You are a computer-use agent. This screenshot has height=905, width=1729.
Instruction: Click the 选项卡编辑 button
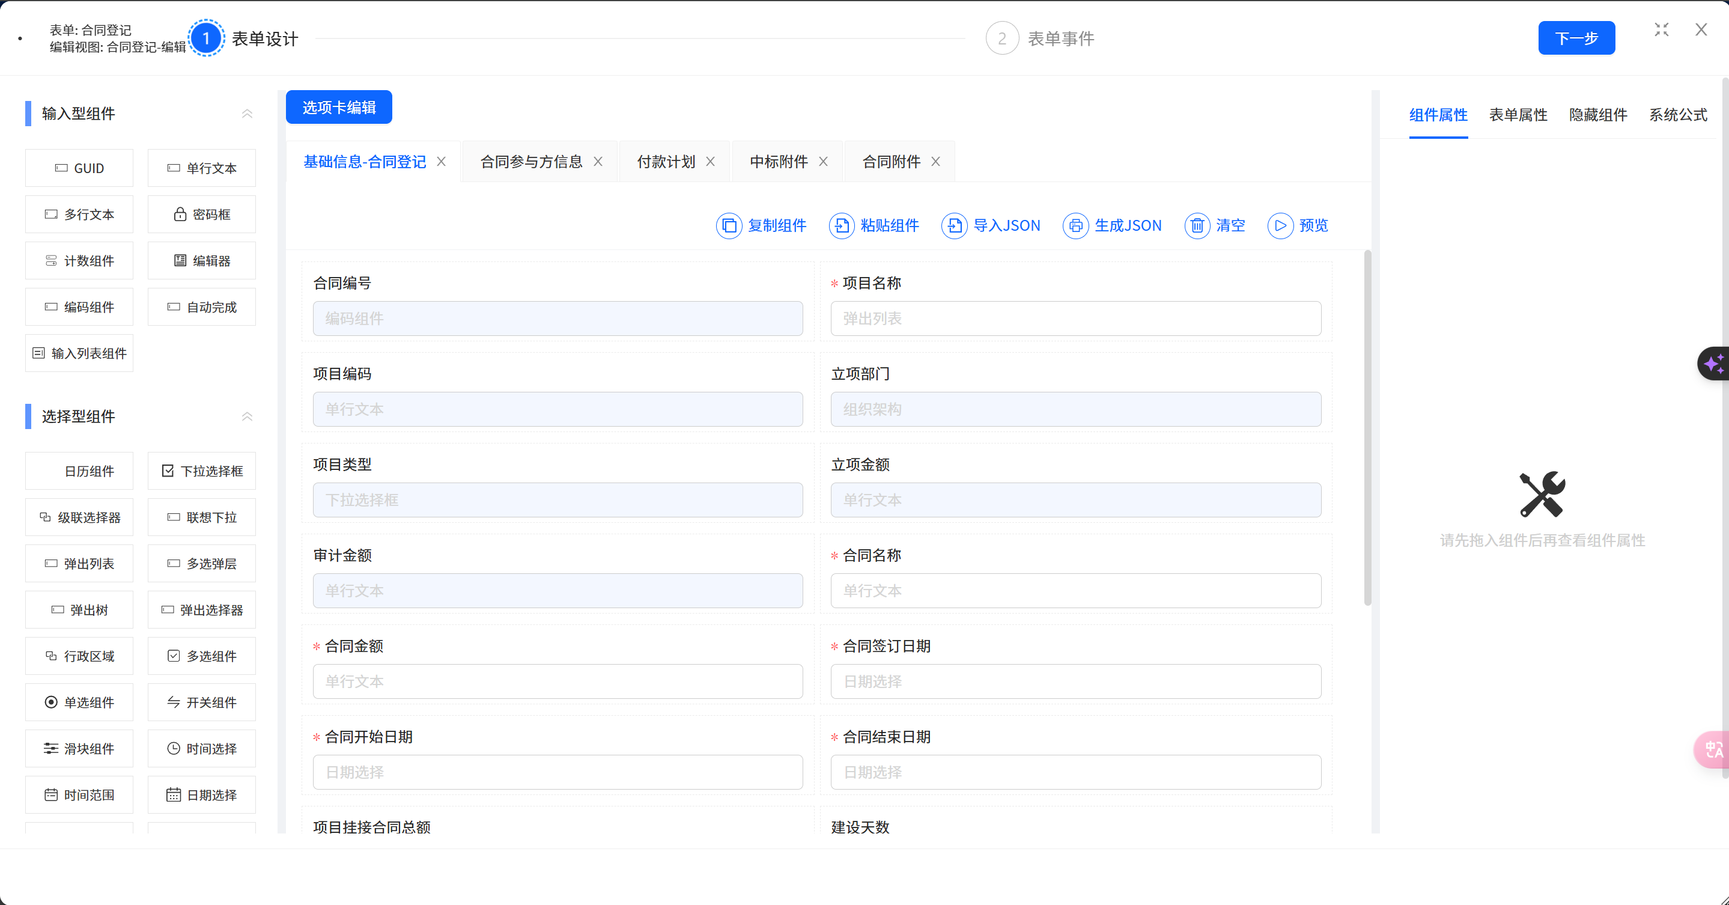(339, 108)
